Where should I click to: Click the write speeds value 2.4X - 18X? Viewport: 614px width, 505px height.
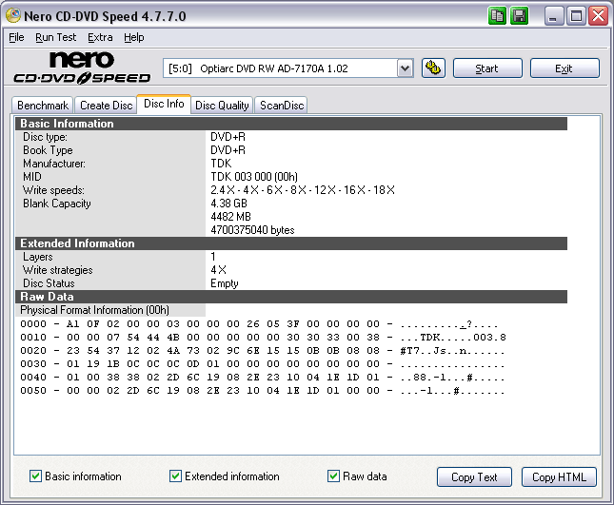(303, 190)
